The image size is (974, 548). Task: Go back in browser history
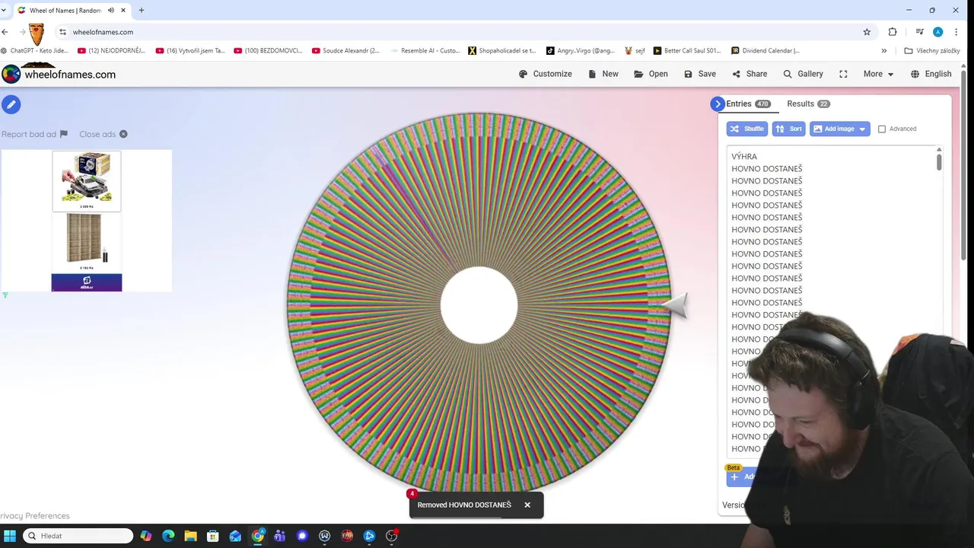5,32
